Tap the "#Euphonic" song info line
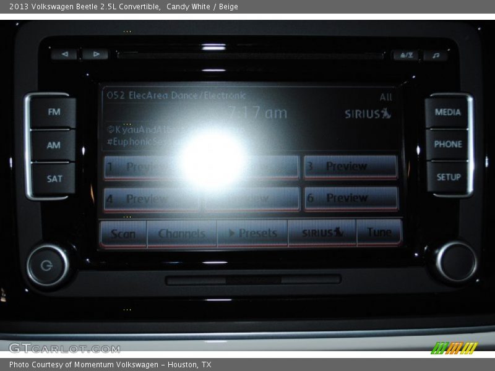The height and width of the screenshot is (371, 495). [x=136, y=142]
